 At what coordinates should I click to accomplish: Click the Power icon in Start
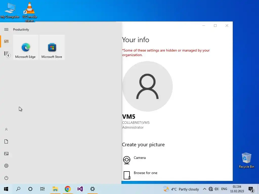pos(6,178)
